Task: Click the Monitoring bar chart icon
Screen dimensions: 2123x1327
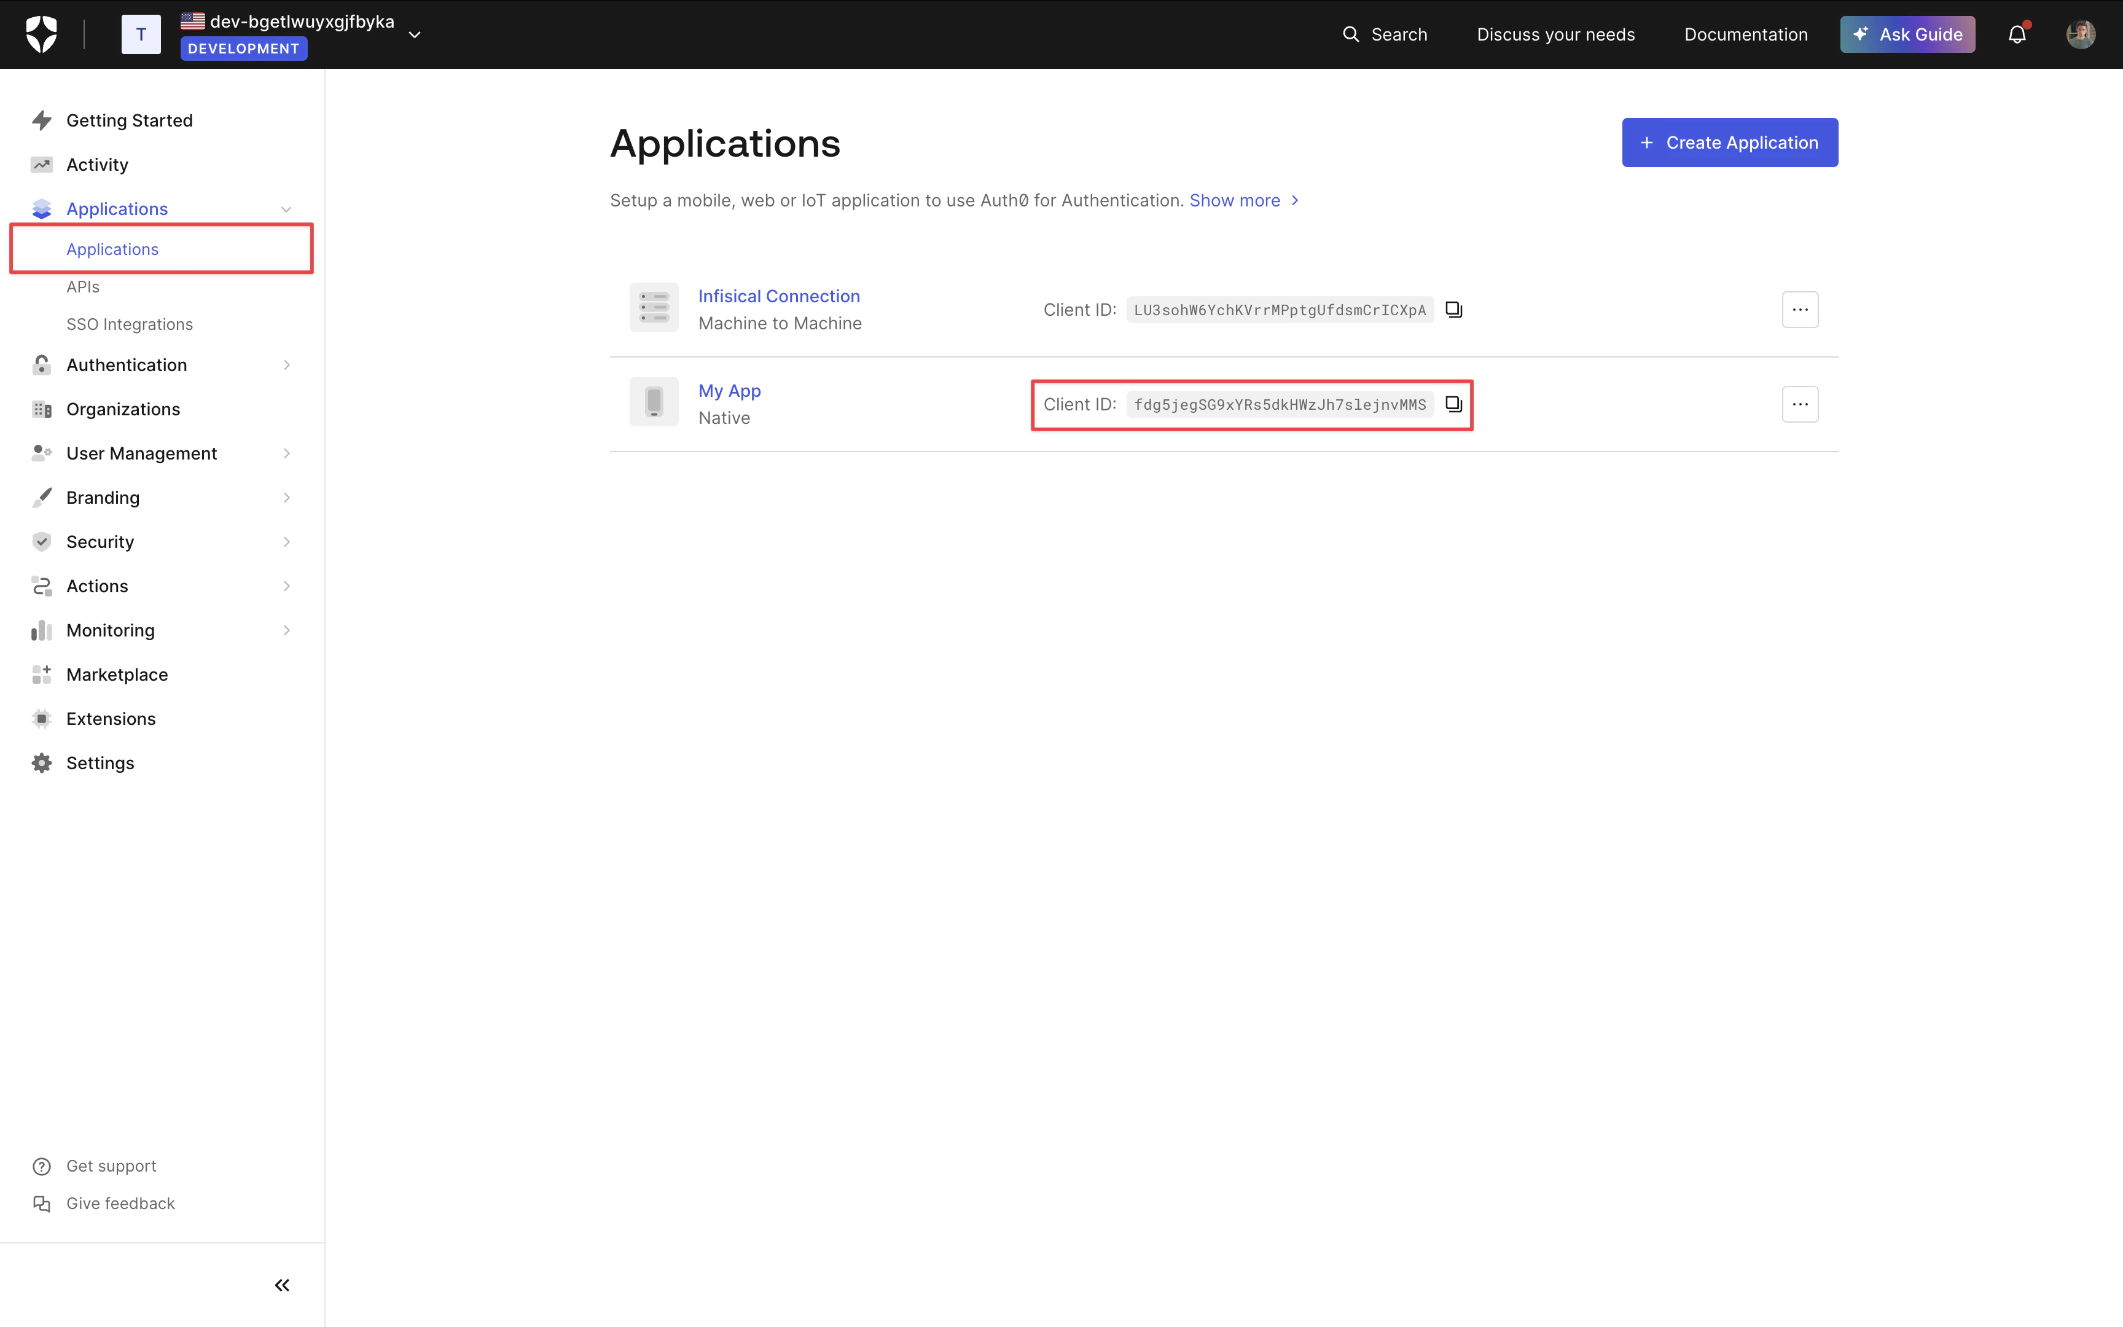Action: coord(41,630)
